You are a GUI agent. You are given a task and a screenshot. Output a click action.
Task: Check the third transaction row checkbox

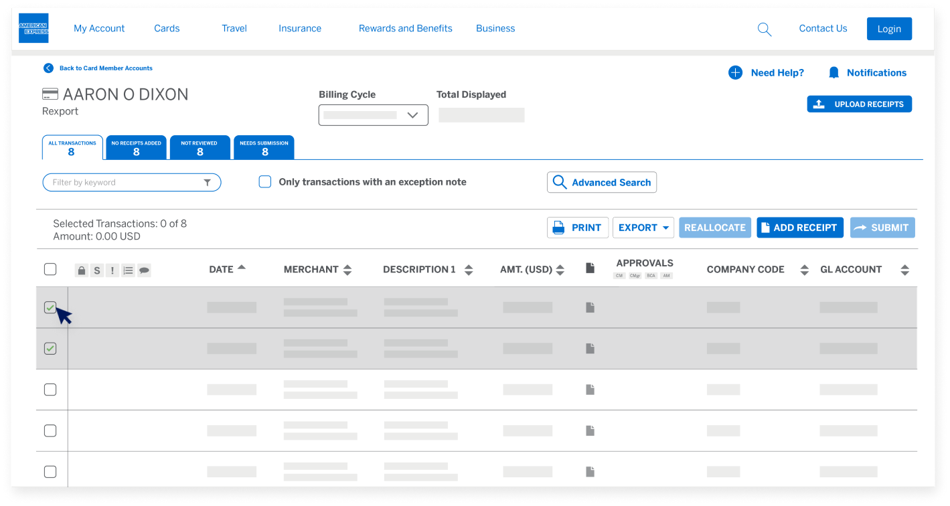[x=50, y=390]
